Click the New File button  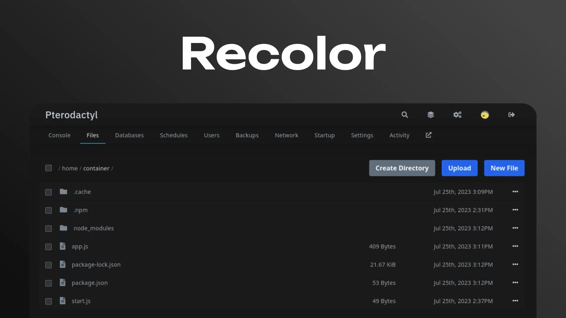point(504,168)
